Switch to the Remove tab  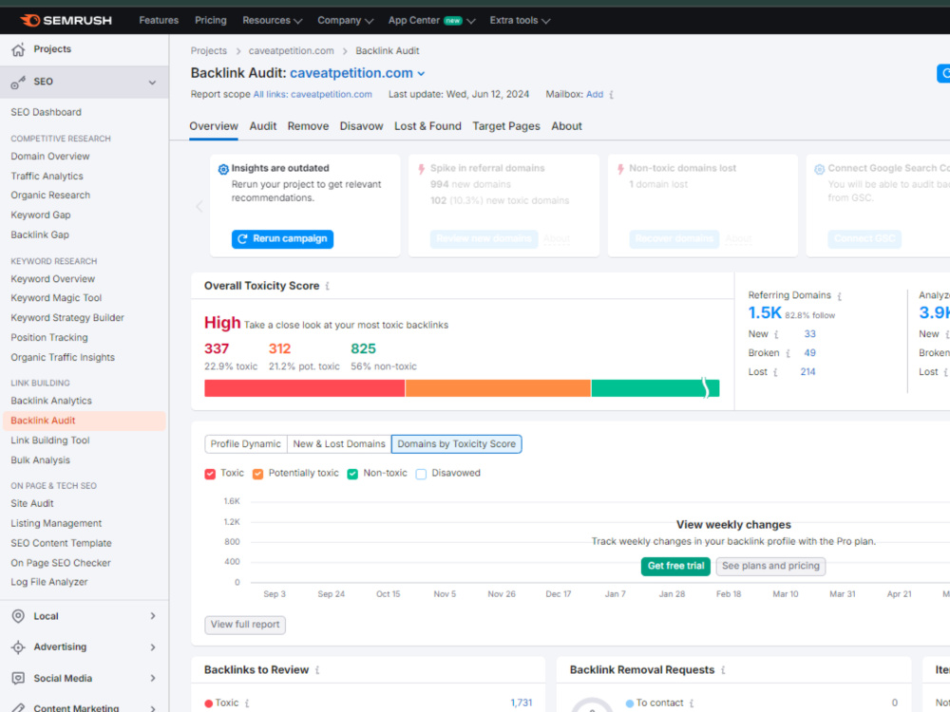point(308,126)
